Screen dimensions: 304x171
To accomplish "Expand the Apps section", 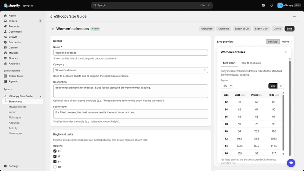I will [x=8, y=89].
